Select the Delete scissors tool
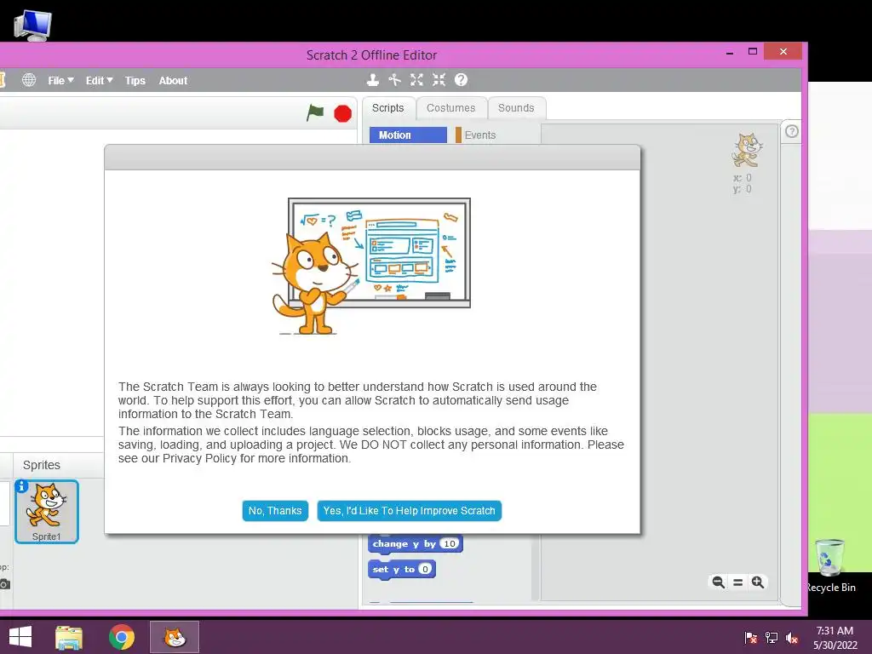 395,80
